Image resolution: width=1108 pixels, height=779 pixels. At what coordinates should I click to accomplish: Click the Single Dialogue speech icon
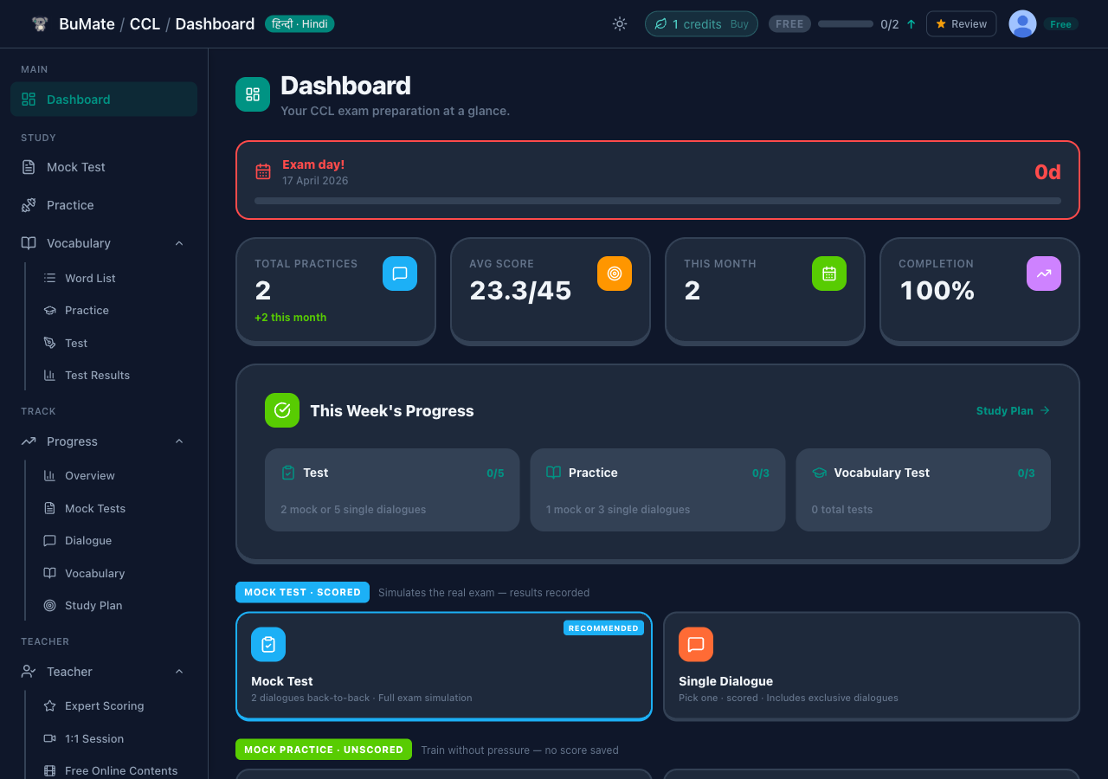(x=696, y=645)
